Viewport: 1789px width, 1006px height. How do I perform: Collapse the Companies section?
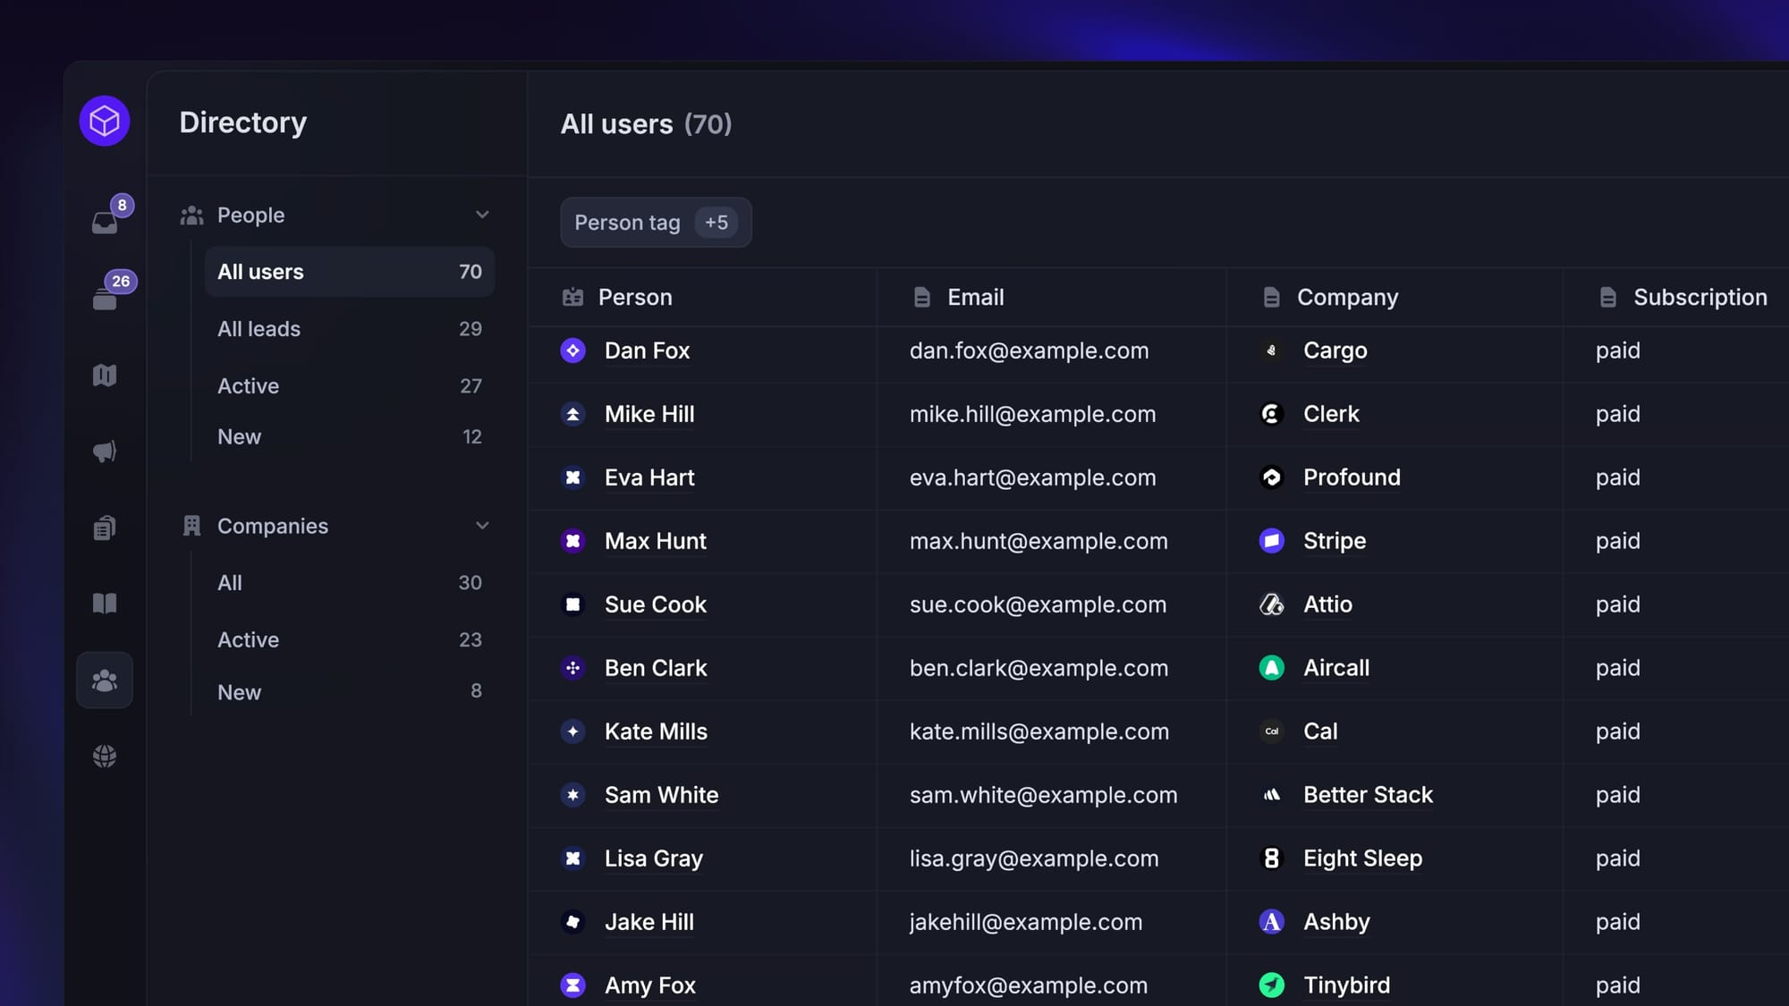[482, 525]
